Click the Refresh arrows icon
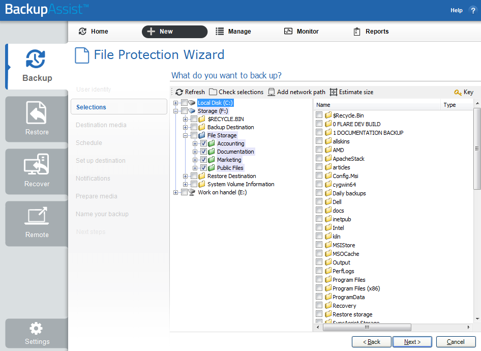 (179, 92)
